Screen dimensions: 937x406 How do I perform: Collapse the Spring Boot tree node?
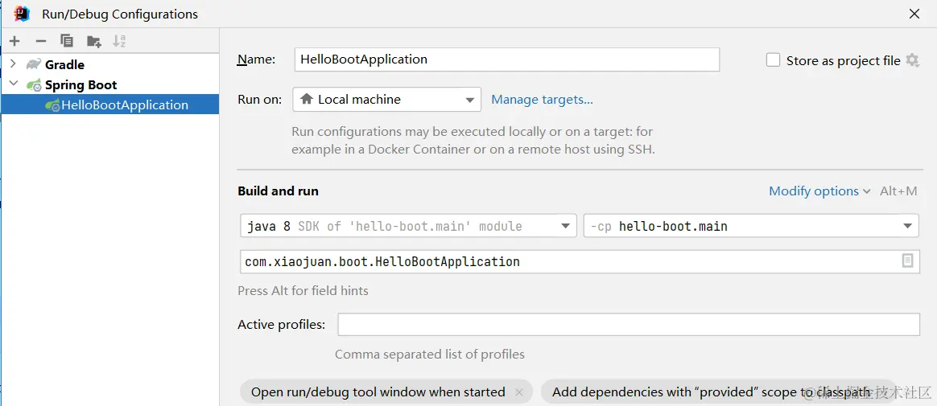pyautogui.click(x=13, y=84)
